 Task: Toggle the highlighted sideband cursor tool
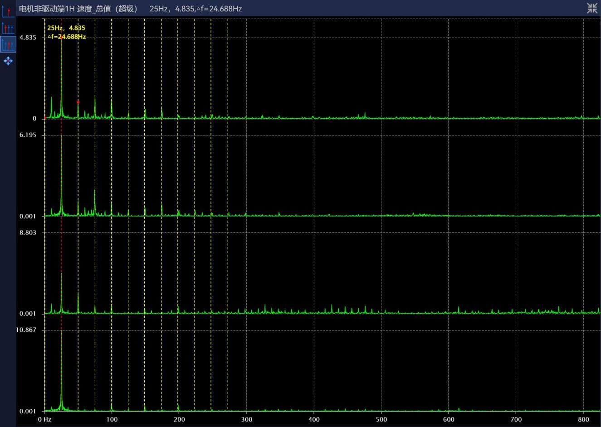tap(8, 44)
